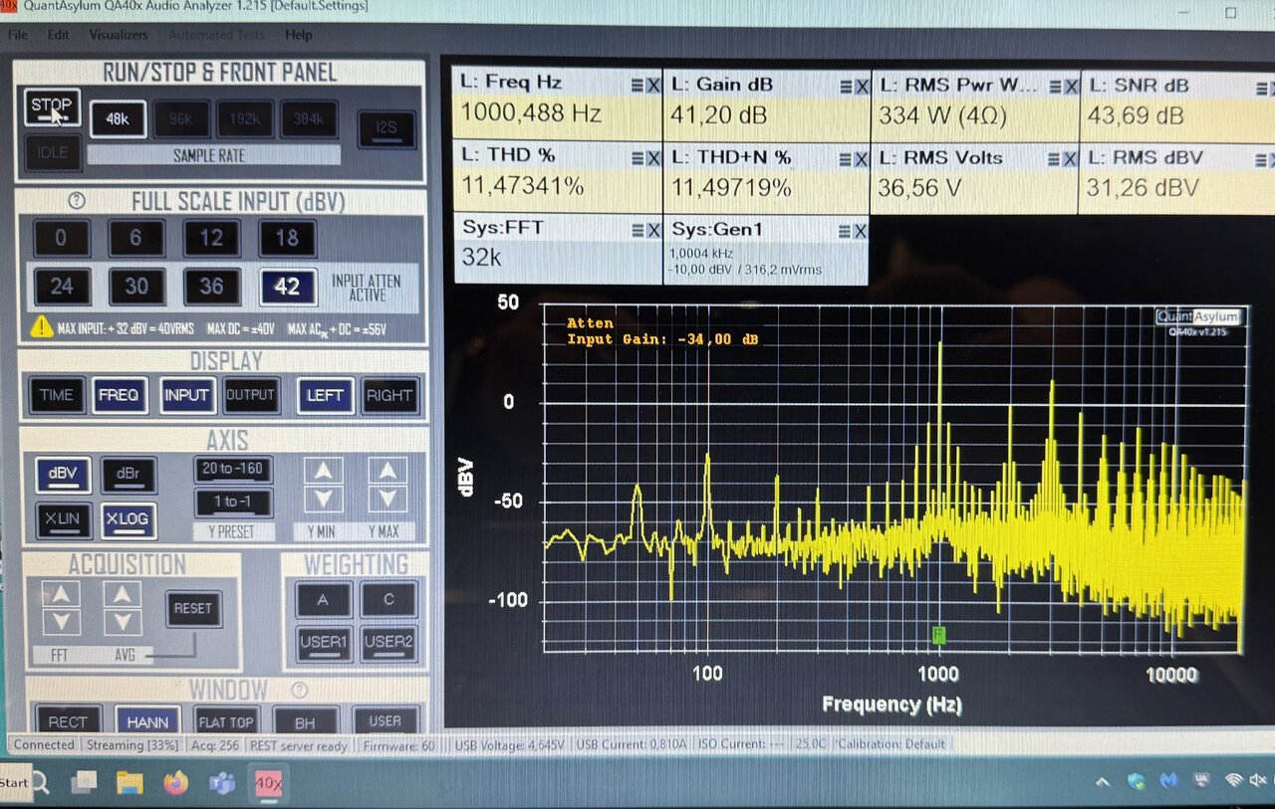
Task: Open help for the Window section
Action: [x=299, y=690]
